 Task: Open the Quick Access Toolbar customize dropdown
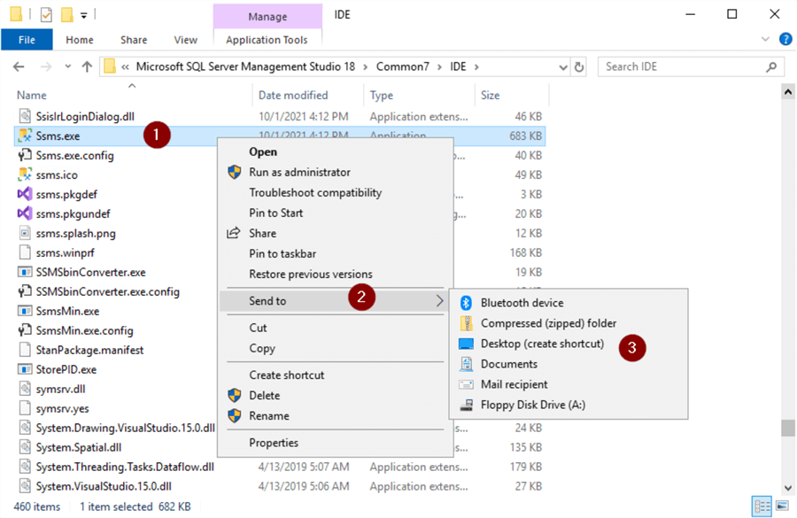pos(84,14)
